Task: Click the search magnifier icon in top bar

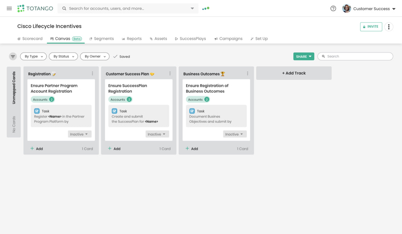Action: [x=64, y=8]
